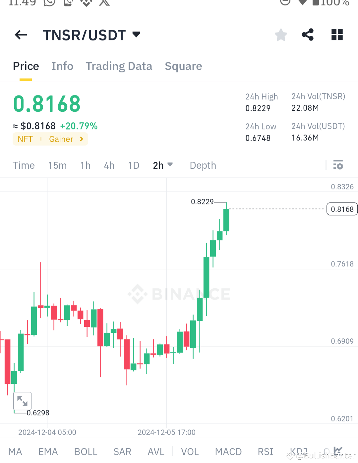Select the 1D timeframe
Screen dimensions: 358x463
tap(134, 165)
